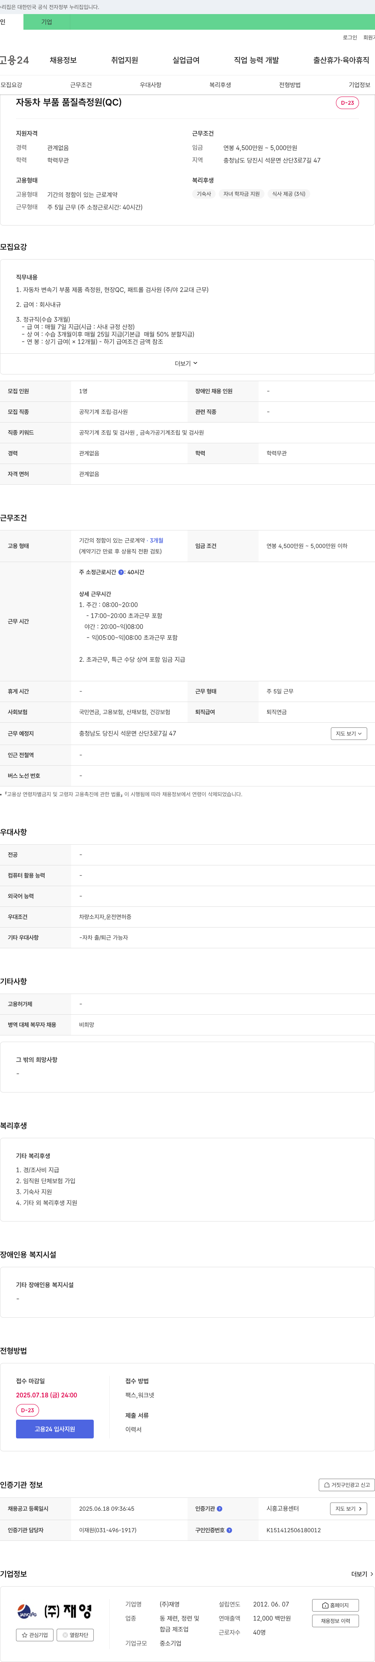The width and height of the screenshot is (375, 1662).
Task: Click the deadline text 2025.07.18 (금) 24:00
Action: [x=46, y=1395]
